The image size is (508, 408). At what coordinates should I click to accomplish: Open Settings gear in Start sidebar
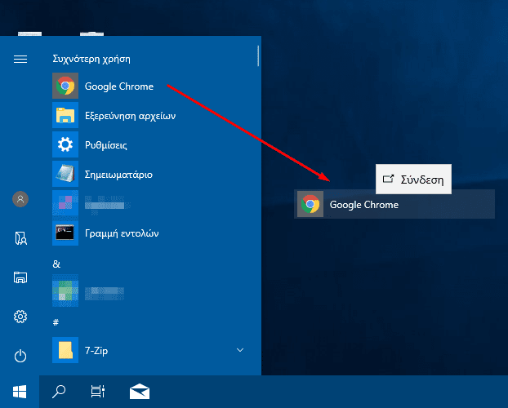20,317
